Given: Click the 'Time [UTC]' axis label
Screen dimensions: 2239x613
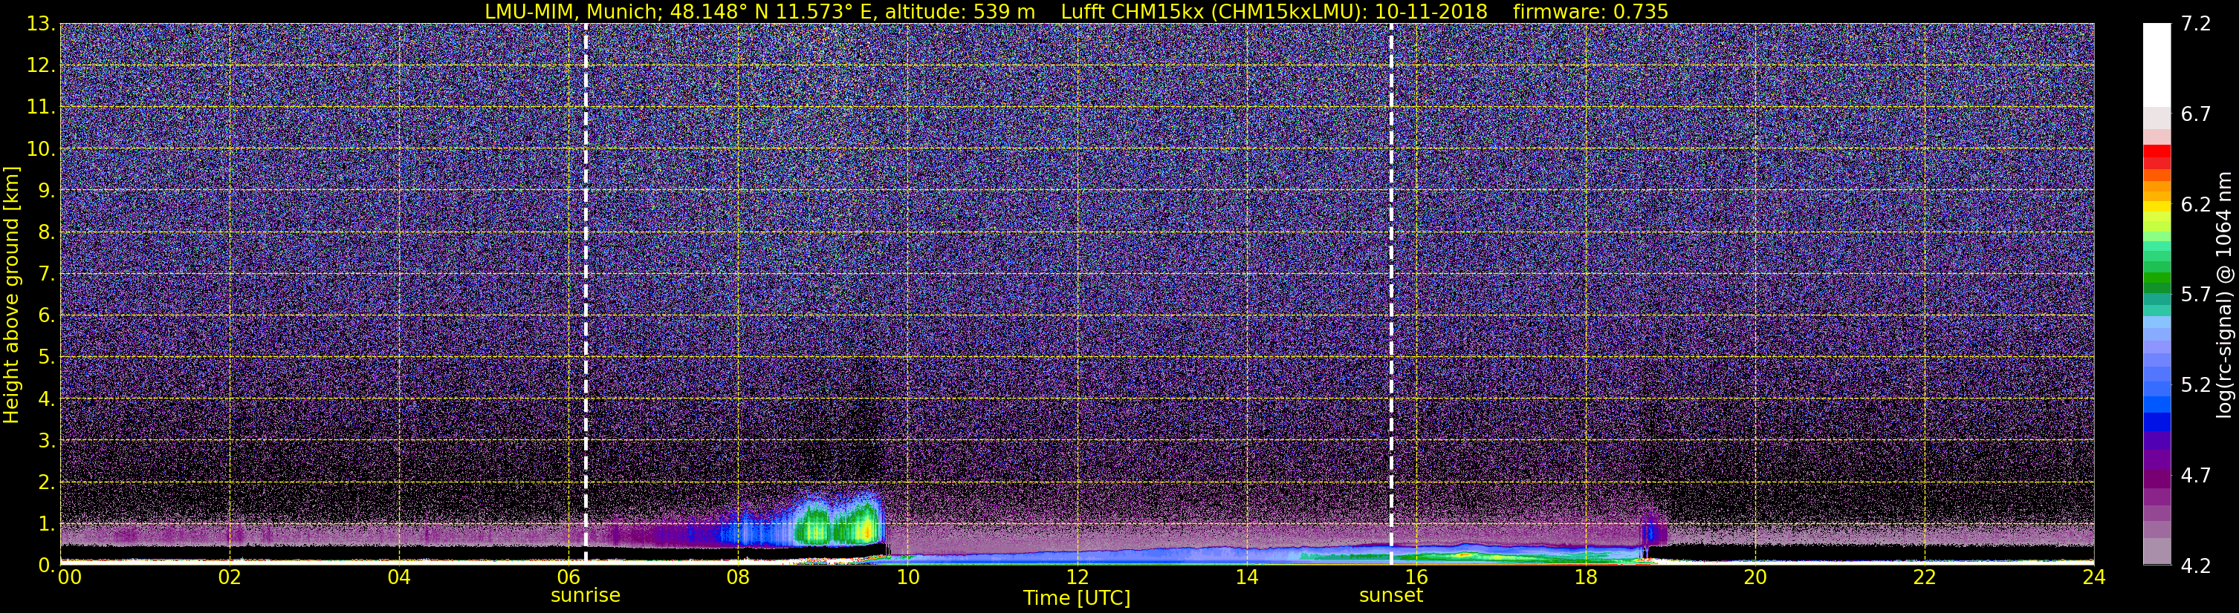Looking at the screenshot, I should (x=1076, y=598).
